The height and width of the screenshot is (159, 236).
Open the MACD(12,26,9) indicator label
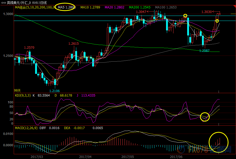coord(26,128)
